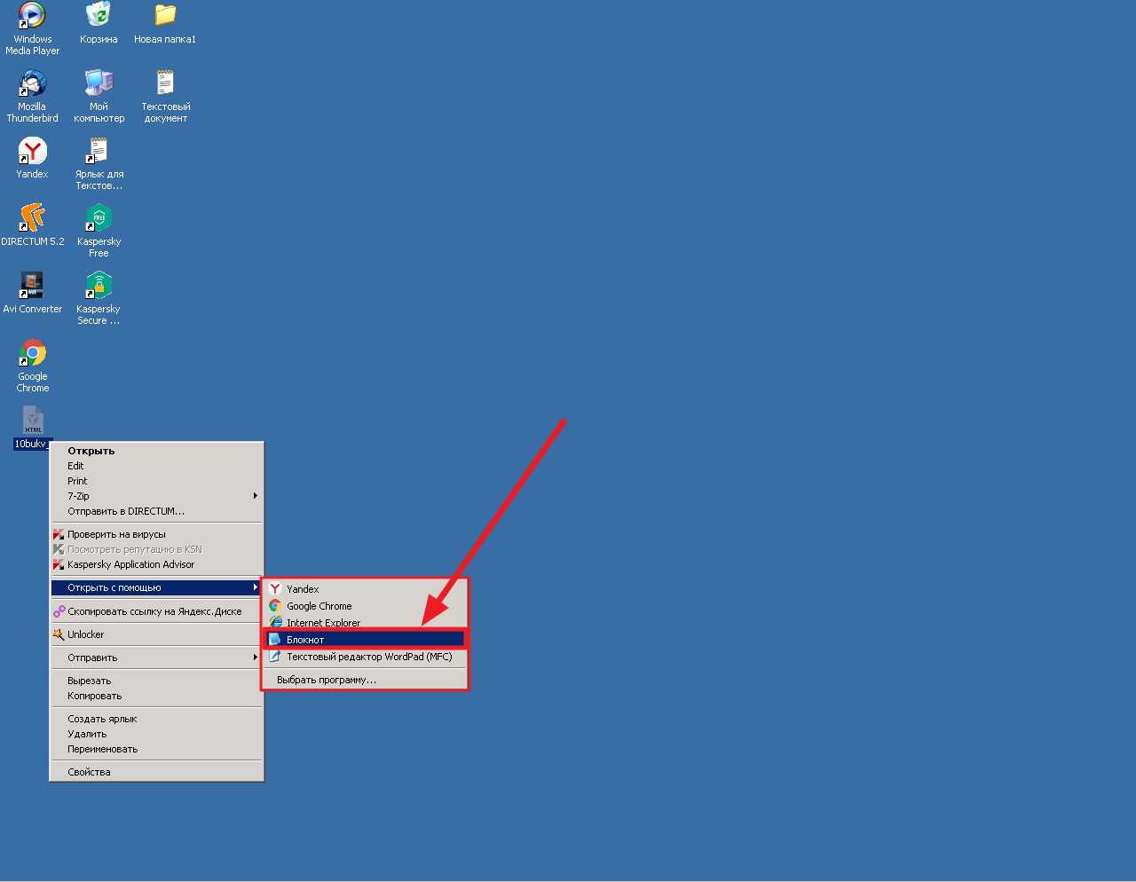Viewport: 1136px width, 882px height.
Task: Click Проверить на вирусы menu entry
Action: [x=116, y=534]
